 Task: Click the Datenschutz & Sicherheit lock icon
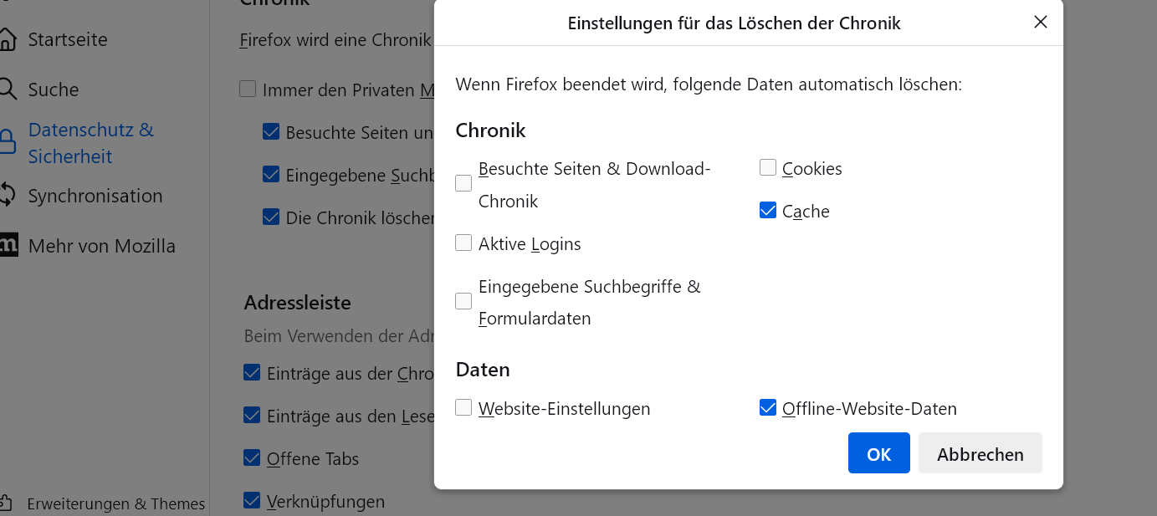point(7,143)
